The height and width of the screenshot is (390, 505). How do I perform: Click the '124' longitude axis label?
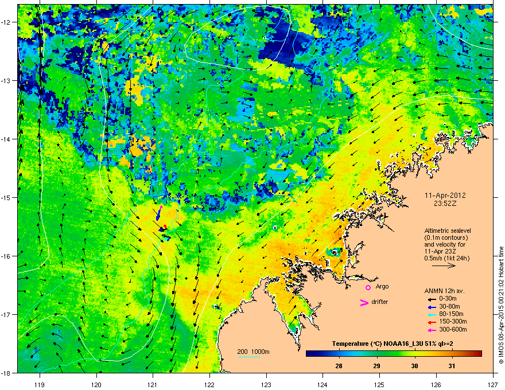323,384
